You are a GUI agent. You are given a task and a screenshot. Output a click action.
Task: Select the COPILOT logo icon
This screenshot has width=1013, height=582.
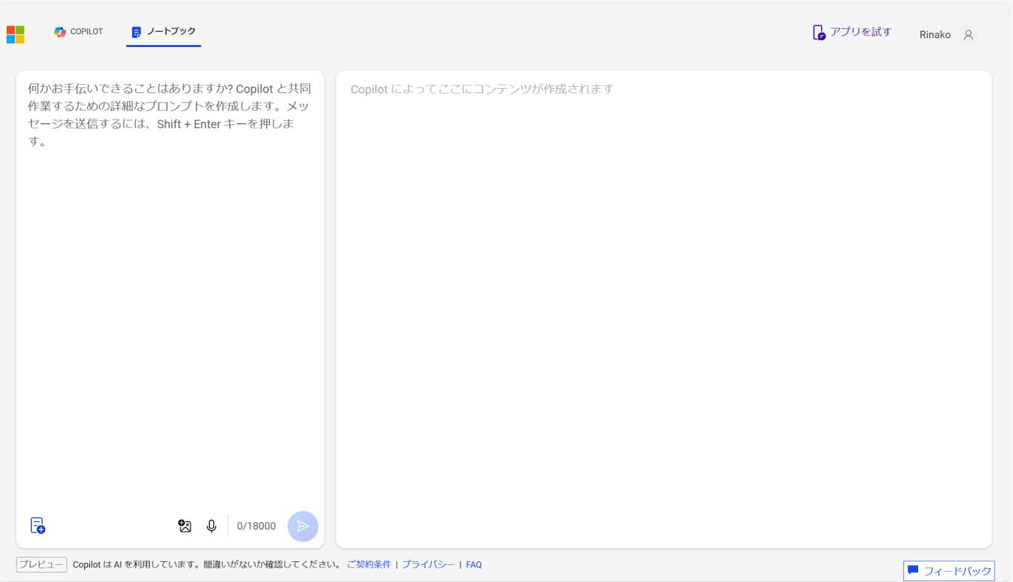point(60,32)
